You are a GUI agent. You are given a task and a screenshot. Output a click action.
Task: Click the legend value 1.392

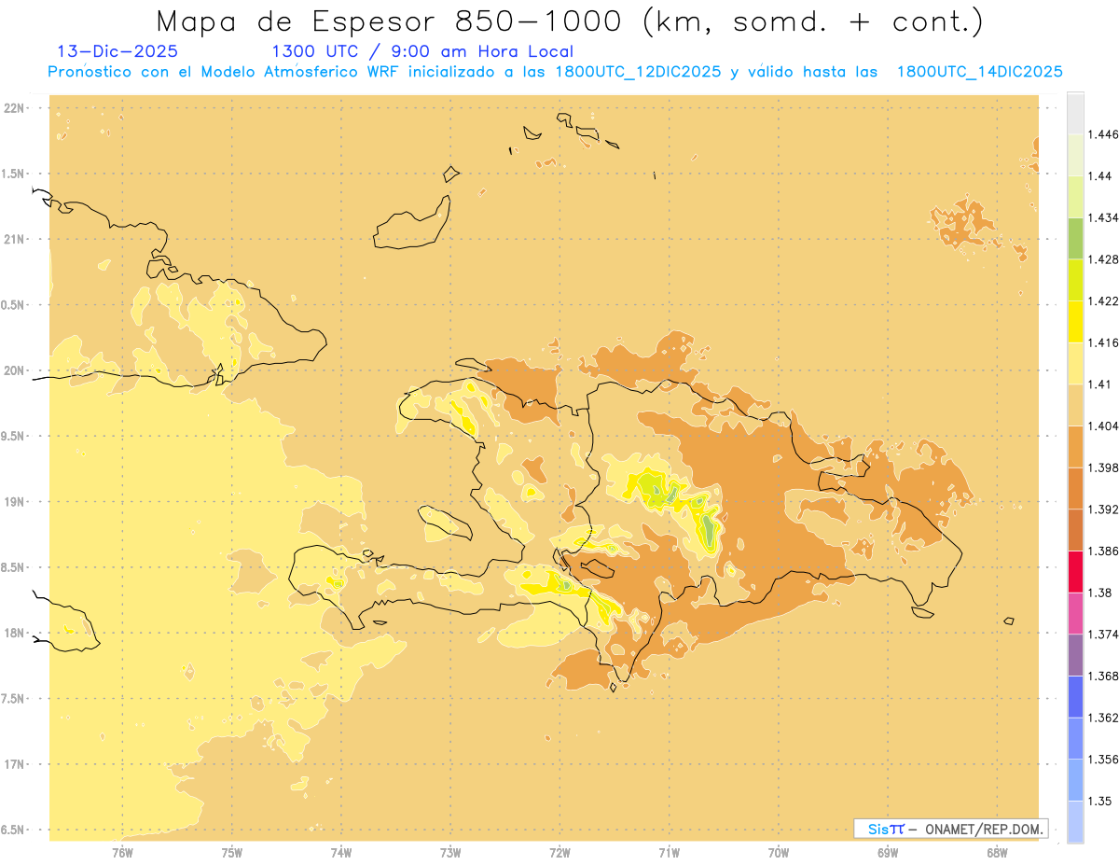pos(1104,509)
